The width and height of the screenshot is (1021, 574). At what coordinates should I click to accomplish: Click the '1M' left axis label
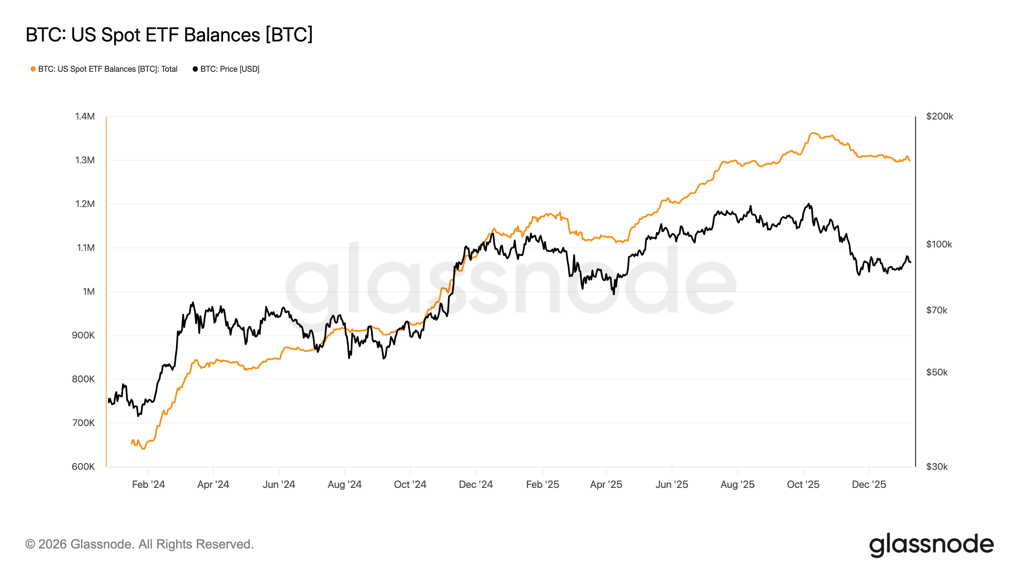click(88, 291)
